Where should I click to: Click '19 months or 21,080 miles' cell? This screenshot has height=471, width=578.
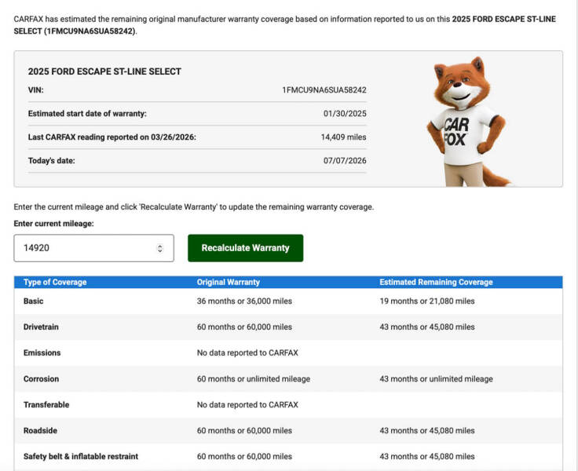point(427,301)
